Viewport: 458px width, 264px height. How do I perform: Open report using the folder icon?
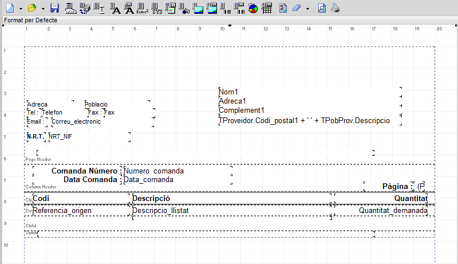click(x=32, y=8)
